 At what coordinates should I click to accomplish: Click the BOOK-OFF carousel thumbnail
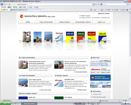pyautogui.click(x=102, y=37)
